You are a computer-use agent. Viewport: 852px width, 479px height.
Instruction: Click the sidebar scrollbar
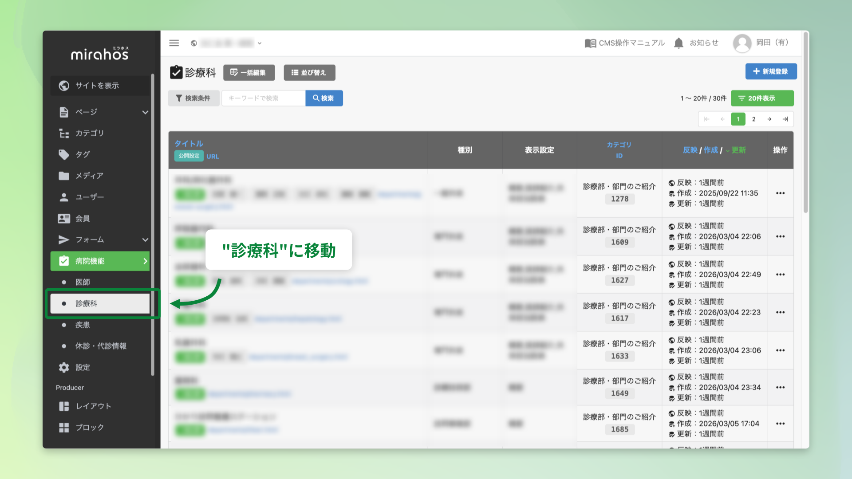(x=153, y=225)
